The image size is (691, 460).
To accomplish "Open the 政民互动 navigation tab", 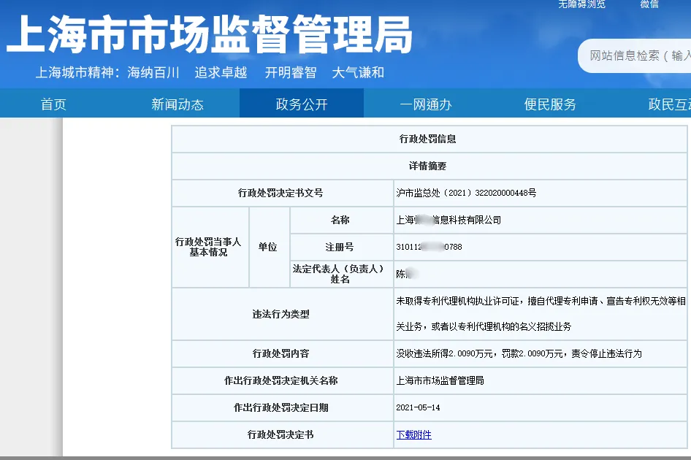I will (x=669, y=104).
